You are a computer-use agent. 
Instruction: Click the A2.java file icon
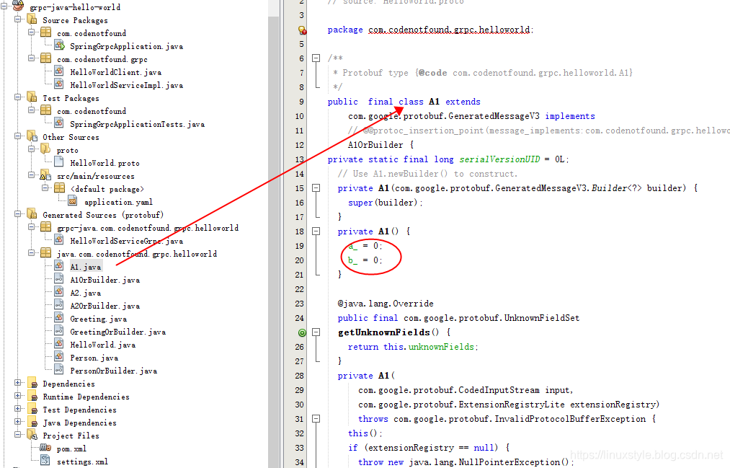tap(59, 291)
